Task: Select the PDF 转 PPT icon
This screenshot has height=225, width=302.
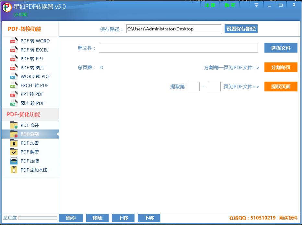Action: pos(14,59)
